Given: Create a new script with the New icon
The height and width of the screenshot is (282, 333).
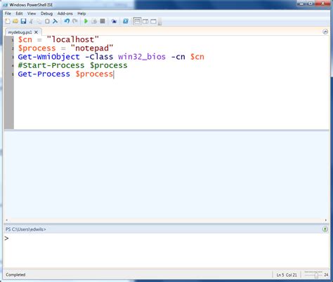Looking at the screenshot, I should pyautogui.click(x=8, y=21).
